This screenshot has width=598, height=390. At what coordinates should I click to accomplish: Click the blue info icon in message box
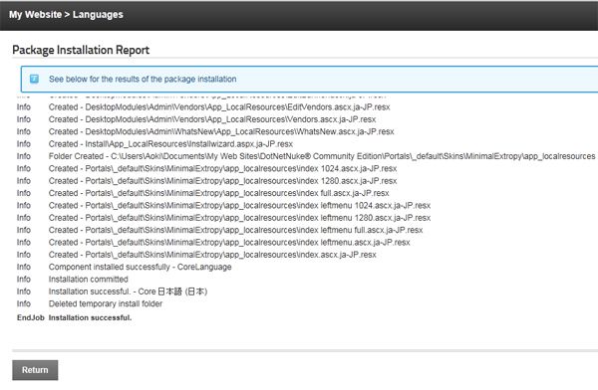[34, 79]
